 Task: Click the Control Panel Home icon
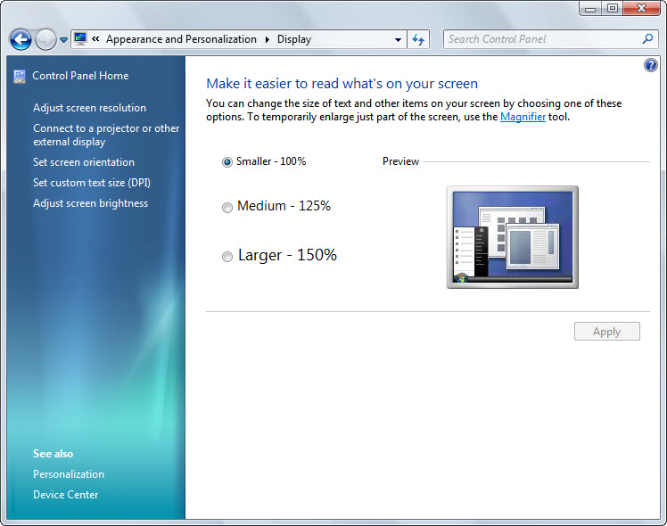(x=20, y=77)
